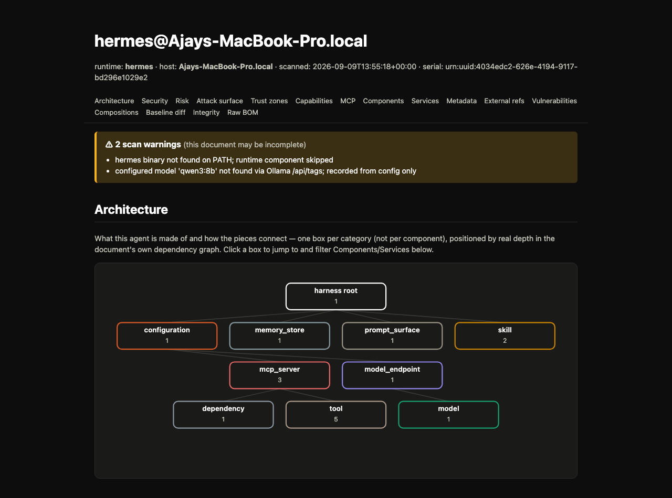Image resolution: width=672 pixels, height=498 pixels.
Task: Go to Compositions section link
Action: (x=117, y=112)
